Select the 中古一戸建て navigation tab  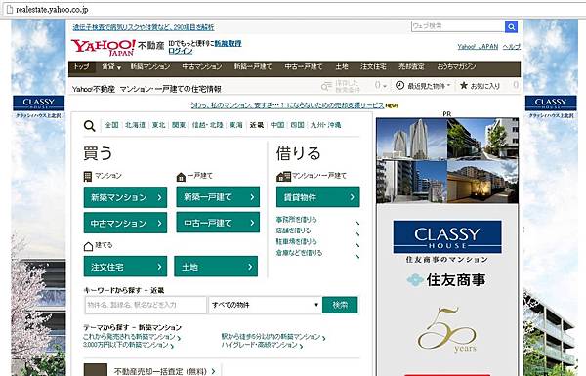click(303, 67)
